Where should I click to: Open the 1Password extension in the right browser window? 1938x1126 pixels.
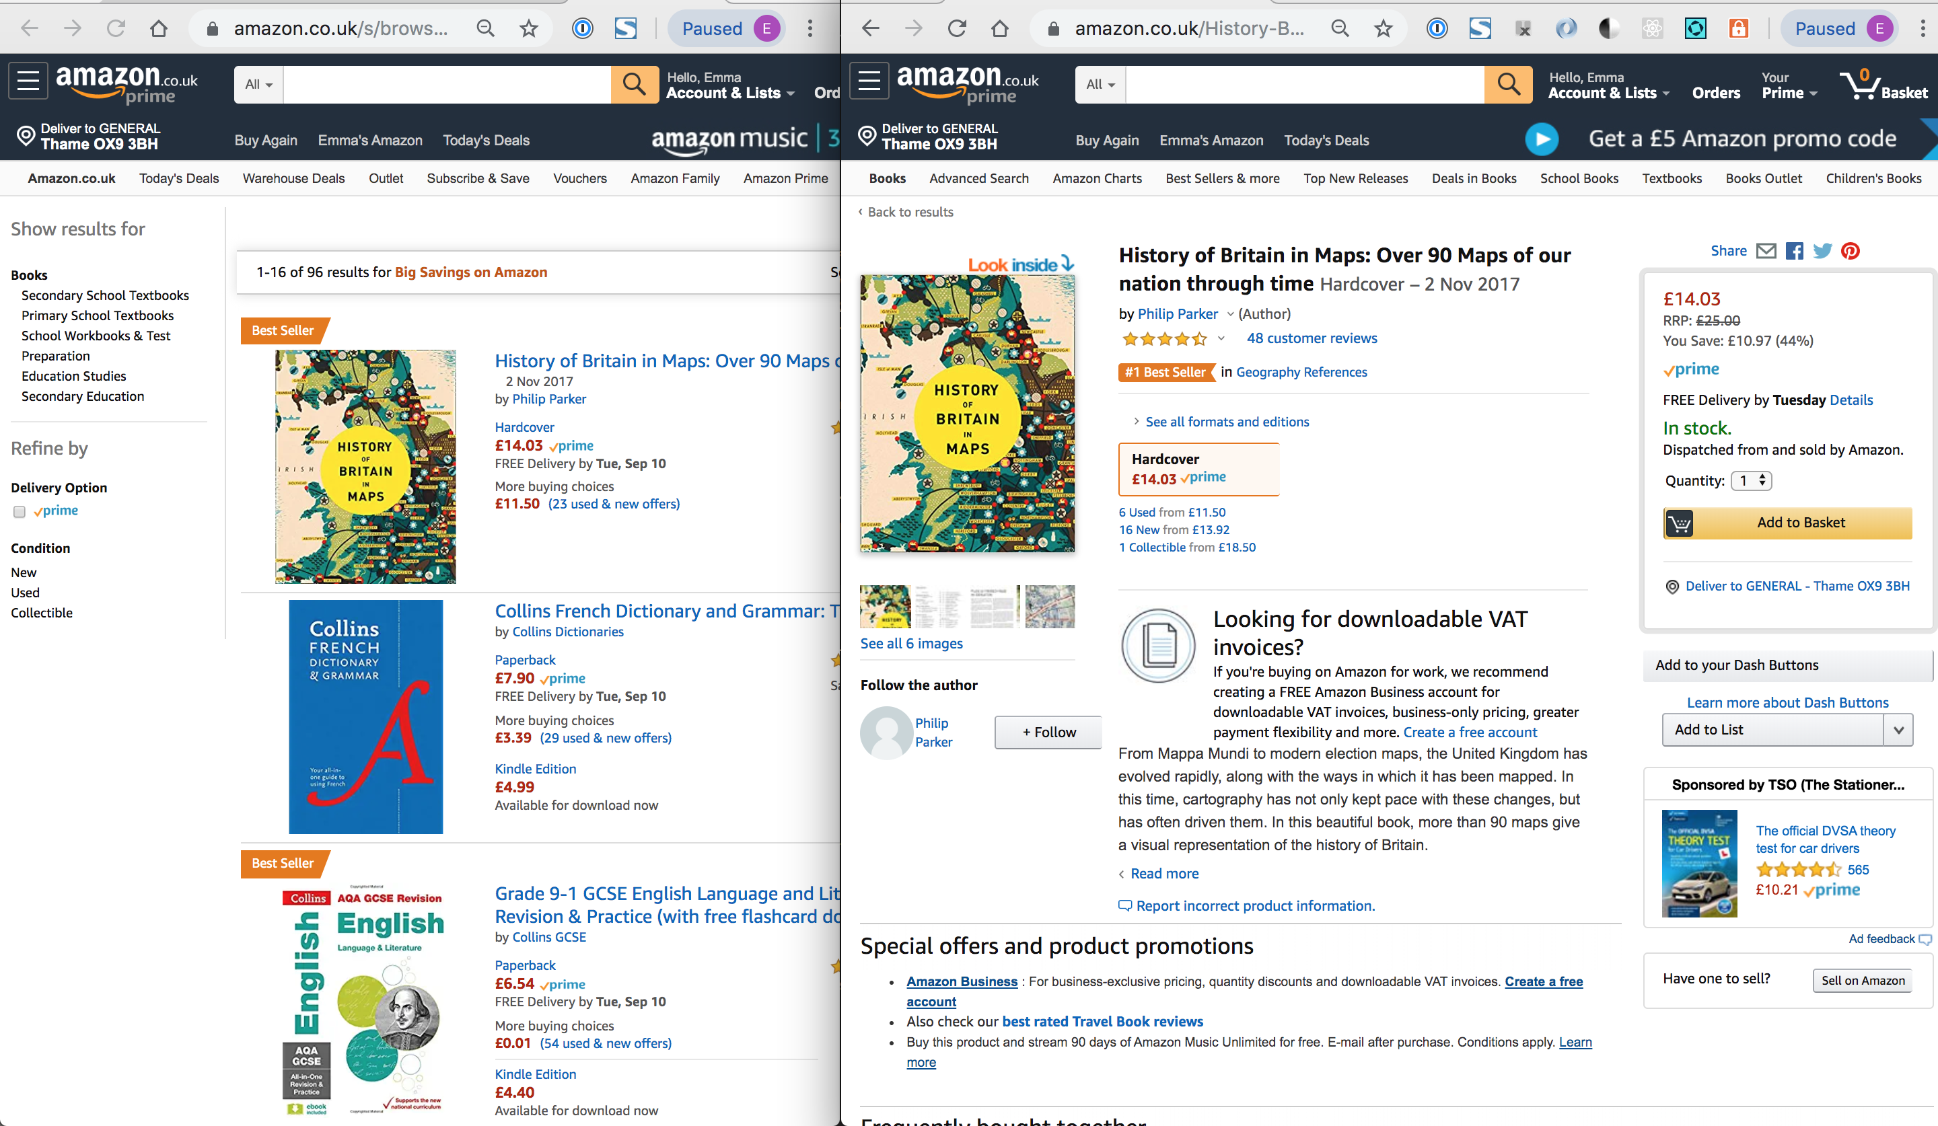click(x=1437, y=28)
